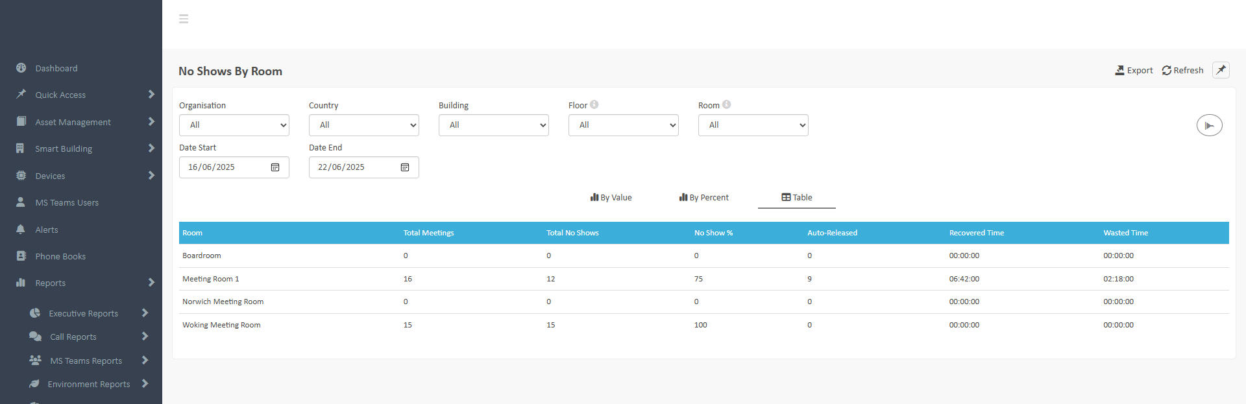The width and height of the screenshot is (1246, 404).
Task: Sort by Wasted Time column header
Action: 1126,233
